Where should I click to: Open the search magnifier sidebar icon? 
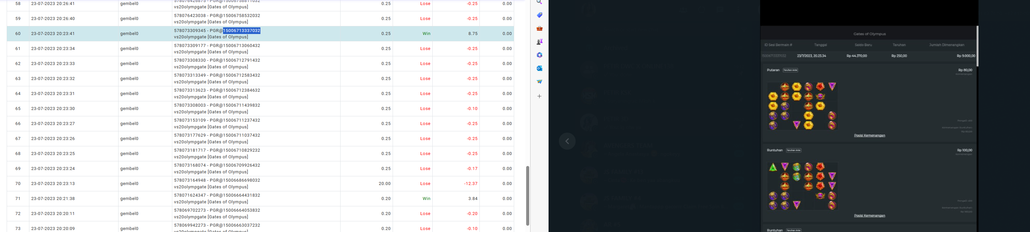pos(540,2)
